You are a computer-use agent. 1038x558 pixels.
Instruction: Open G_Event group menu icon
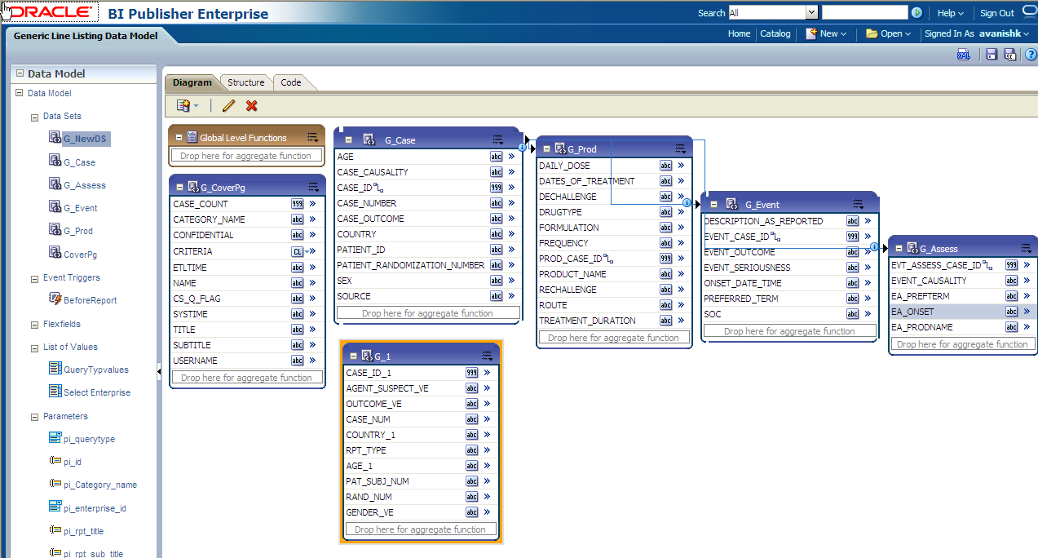pyautogui.click(x=858, y=204)
